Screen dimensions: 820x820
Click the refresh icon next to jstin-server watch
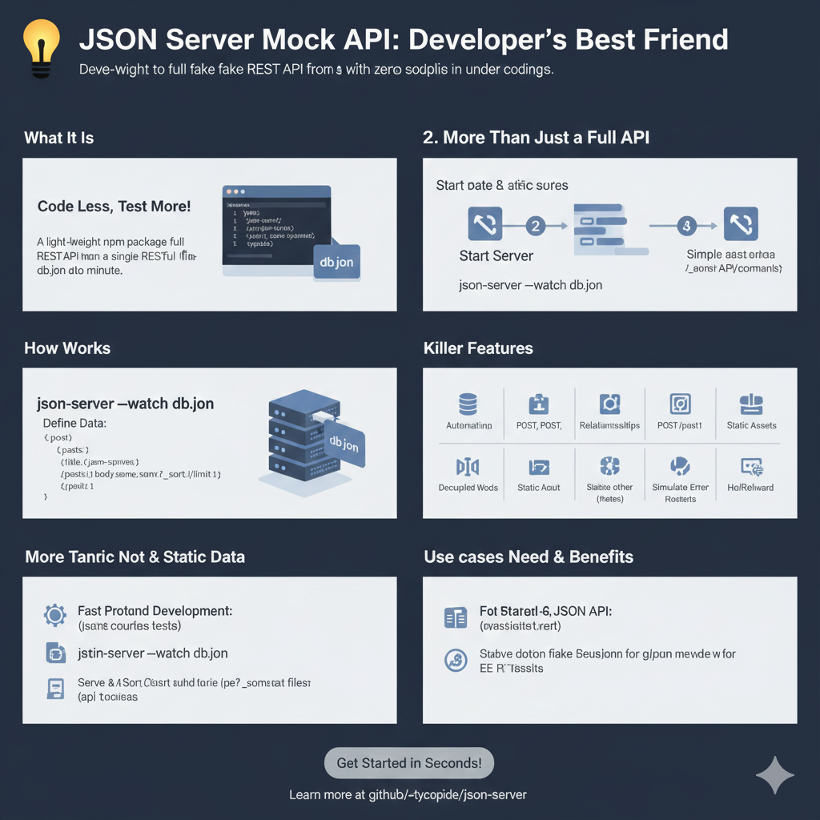(x=54, y=653)
